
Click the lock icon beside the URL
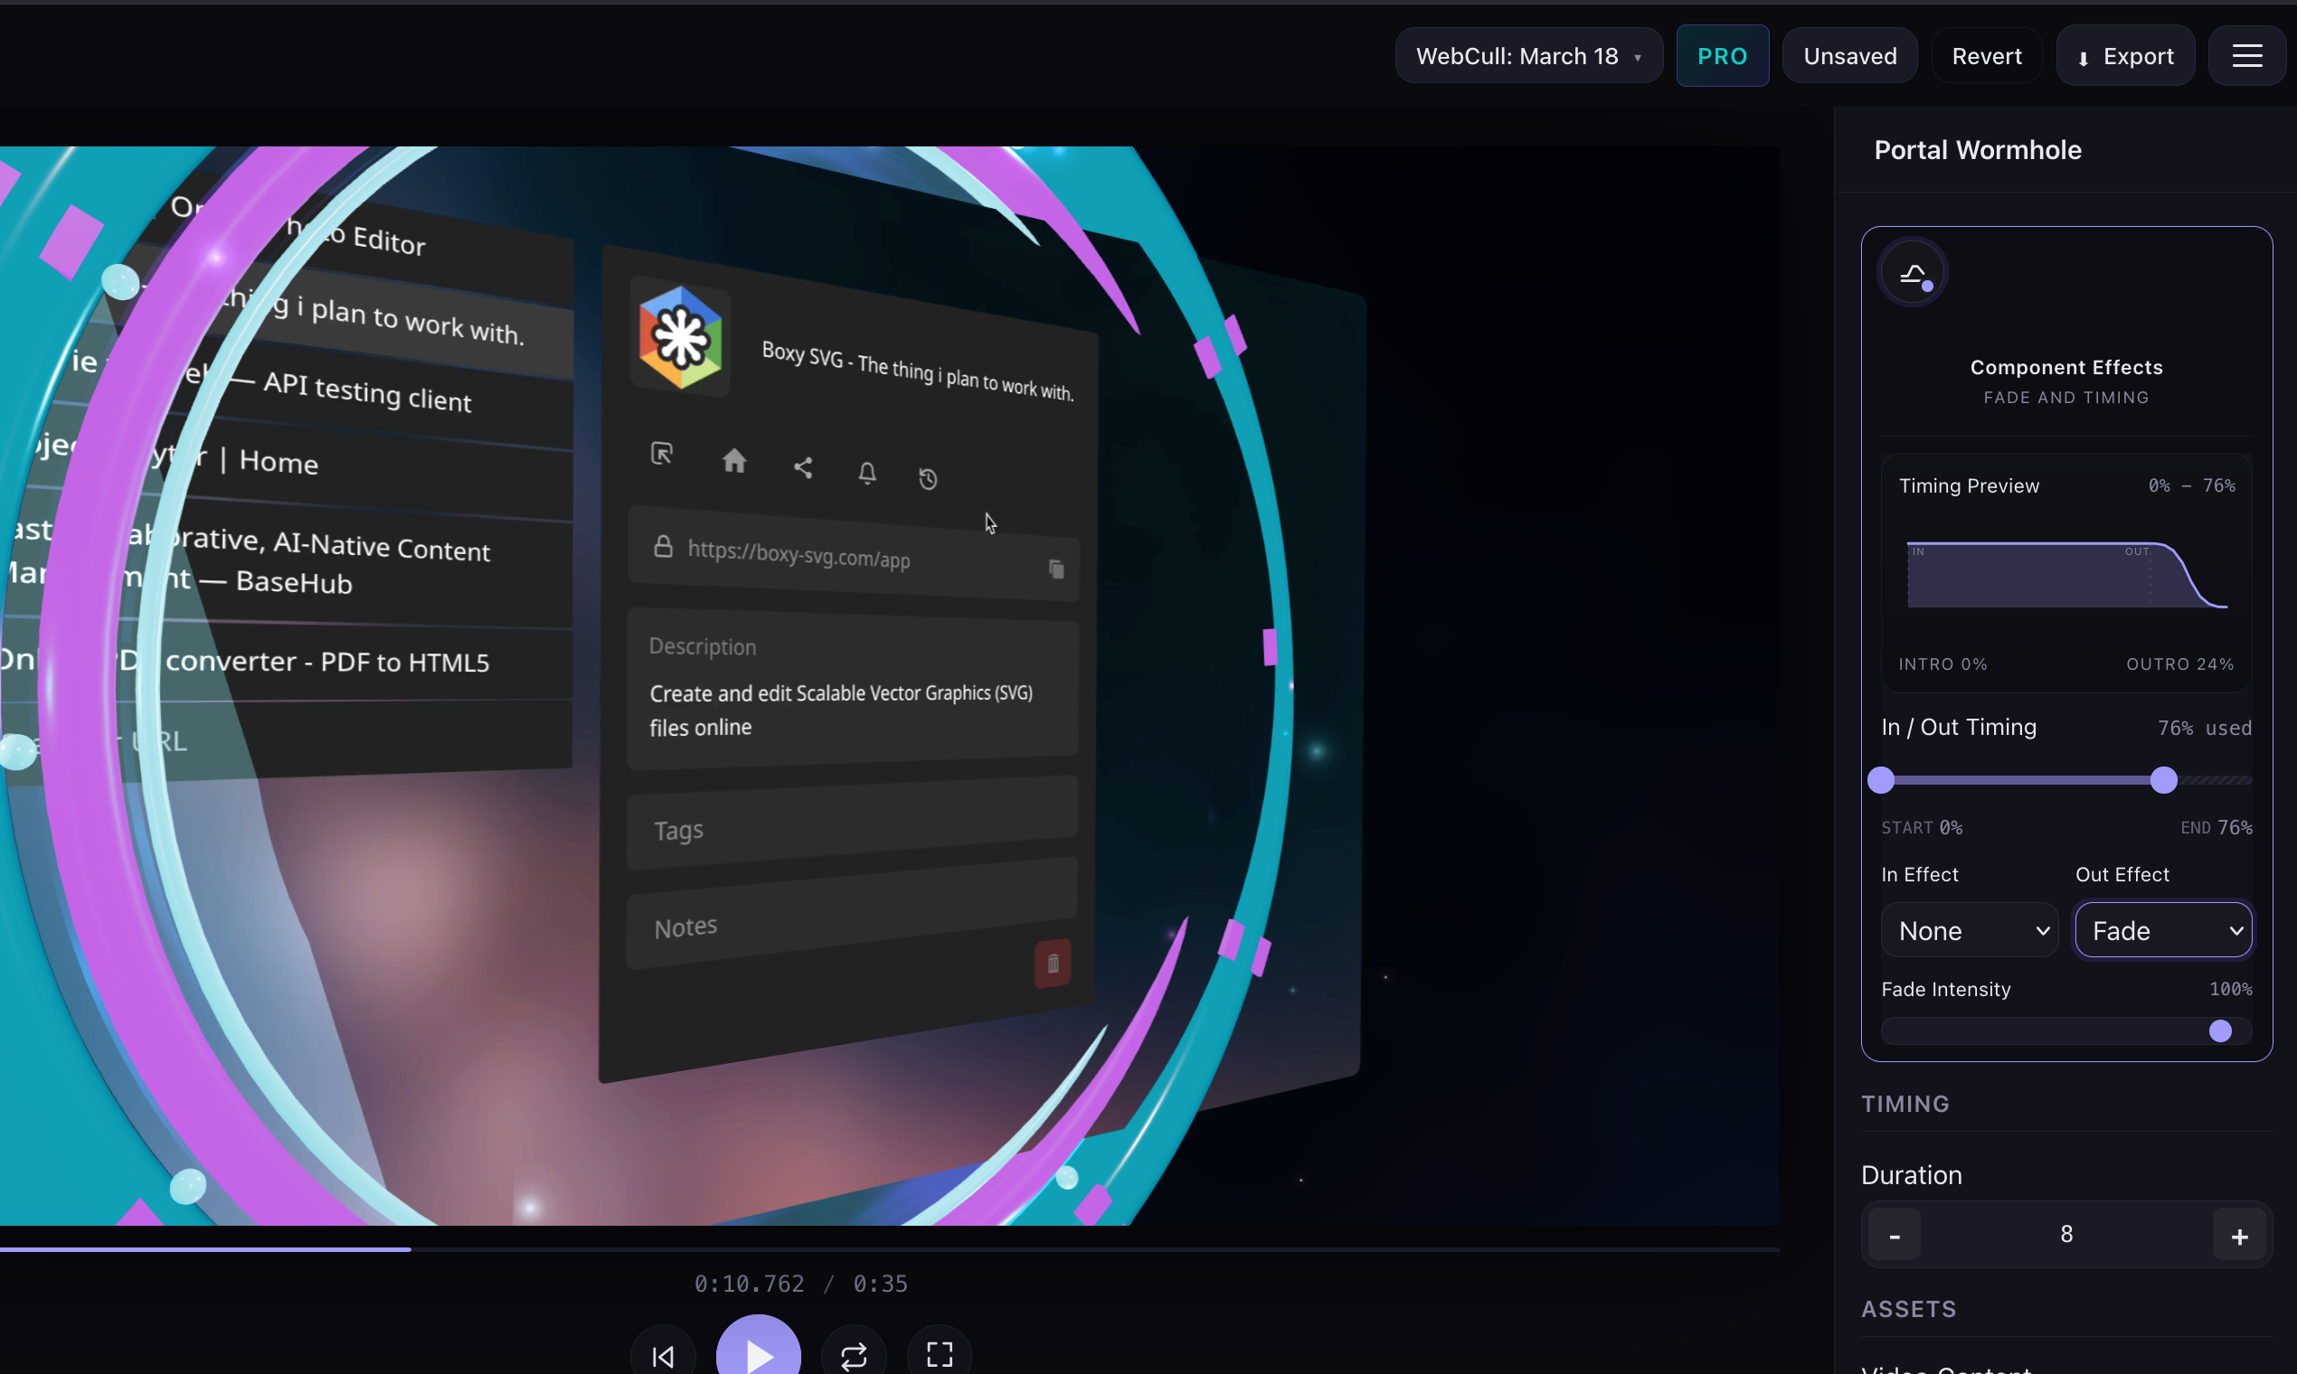[x=663, y=546]
